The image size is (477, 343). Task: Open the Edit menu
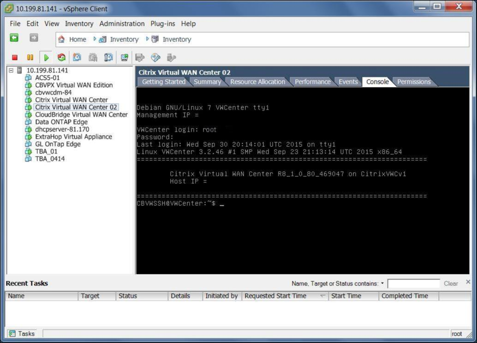click(32, 23)
